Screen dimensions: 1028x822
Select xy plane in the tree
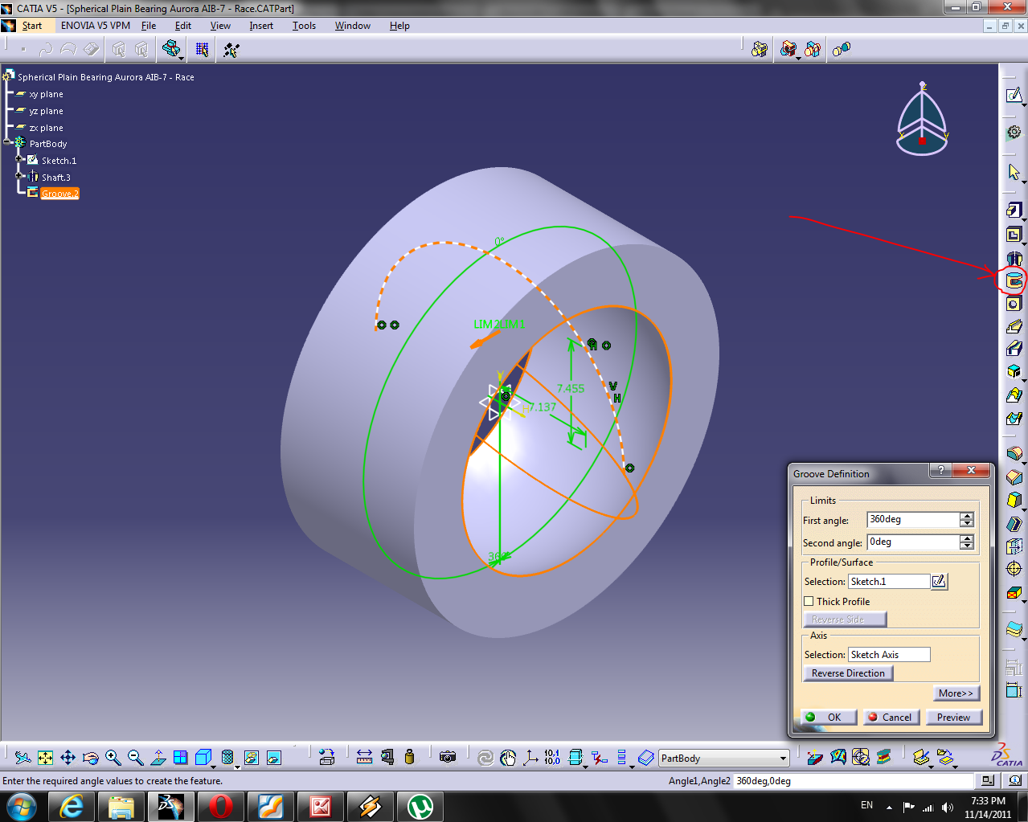point(46,94)
